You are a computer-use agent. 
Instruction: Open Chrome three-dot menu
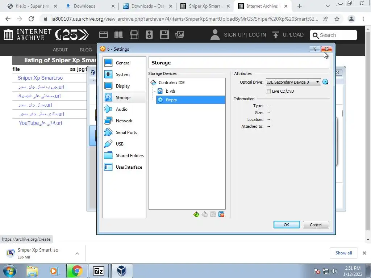pos(363,19)
